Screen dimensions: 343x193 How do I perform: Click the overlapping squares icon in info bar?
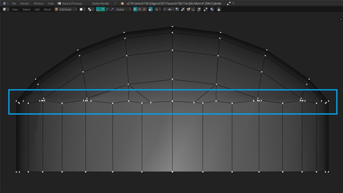coord(234,4)
